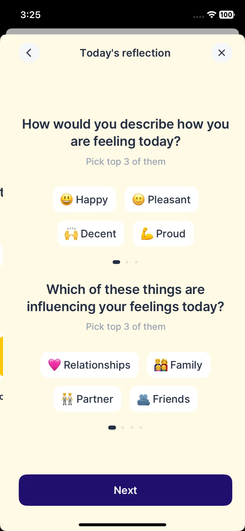This screenshot has width=245, height=531.
Task: Go back using the left chevron
Action: [29, 53]
